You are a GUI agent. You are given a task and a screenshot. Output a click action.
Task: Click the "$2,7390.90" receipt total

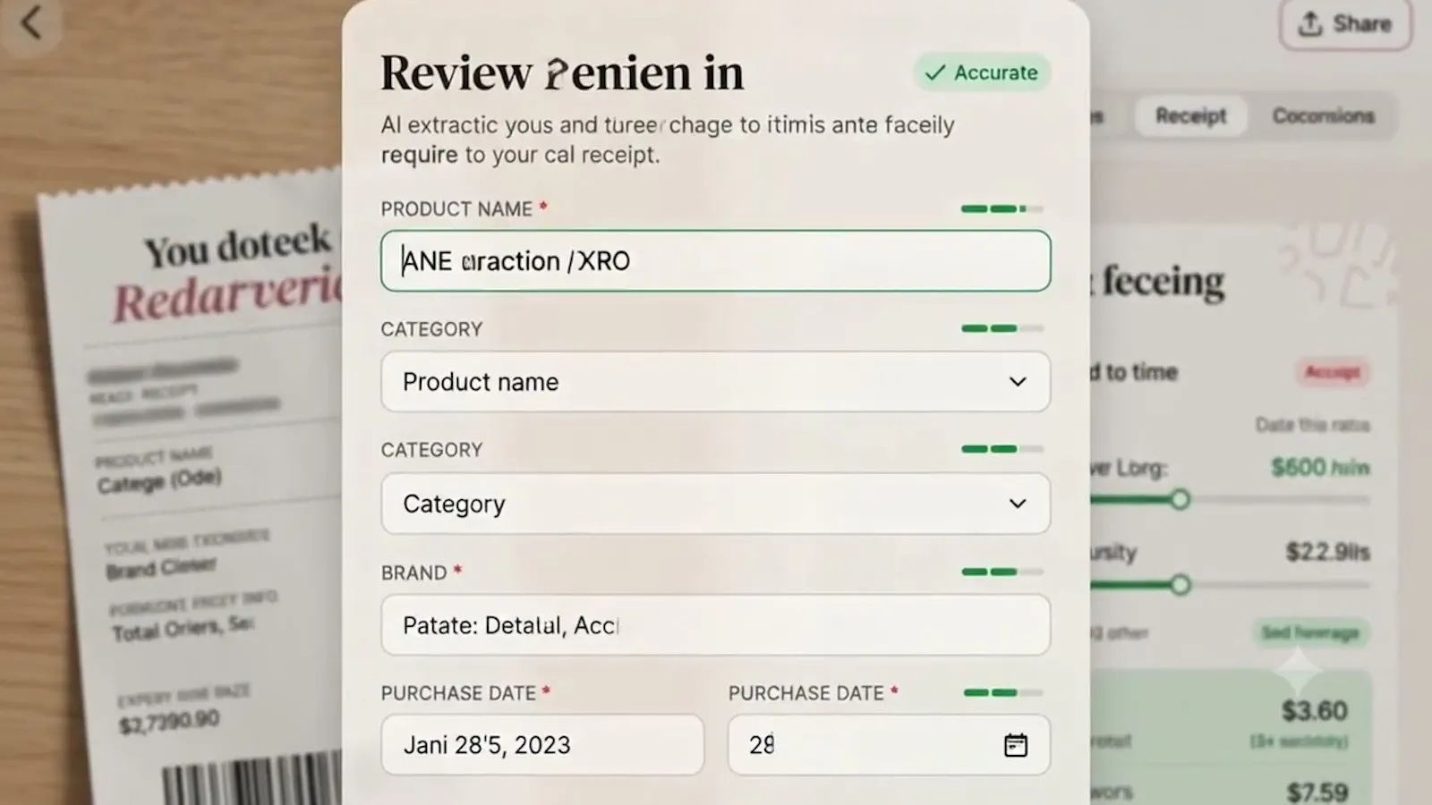pyautogui.click(x=169, y=721)
